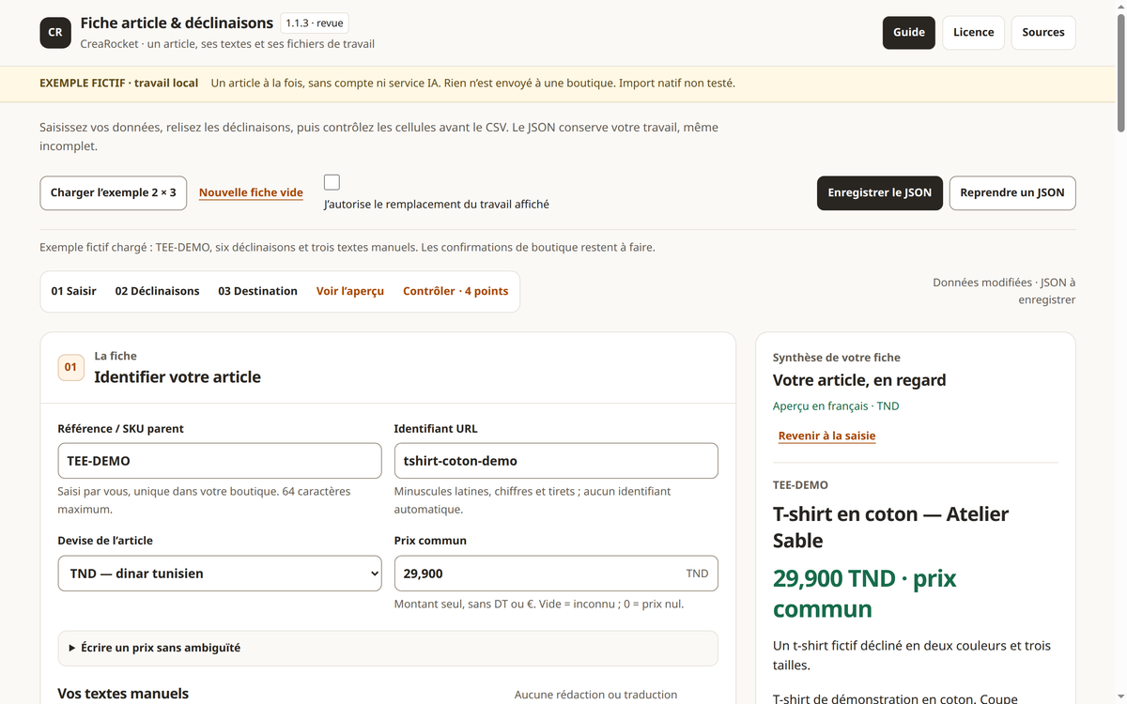Image resolution: width=1127 pixels, height=704 pixels.
Task: Click the 'Fiche article & déclinaisons' title
Action: 177,23
